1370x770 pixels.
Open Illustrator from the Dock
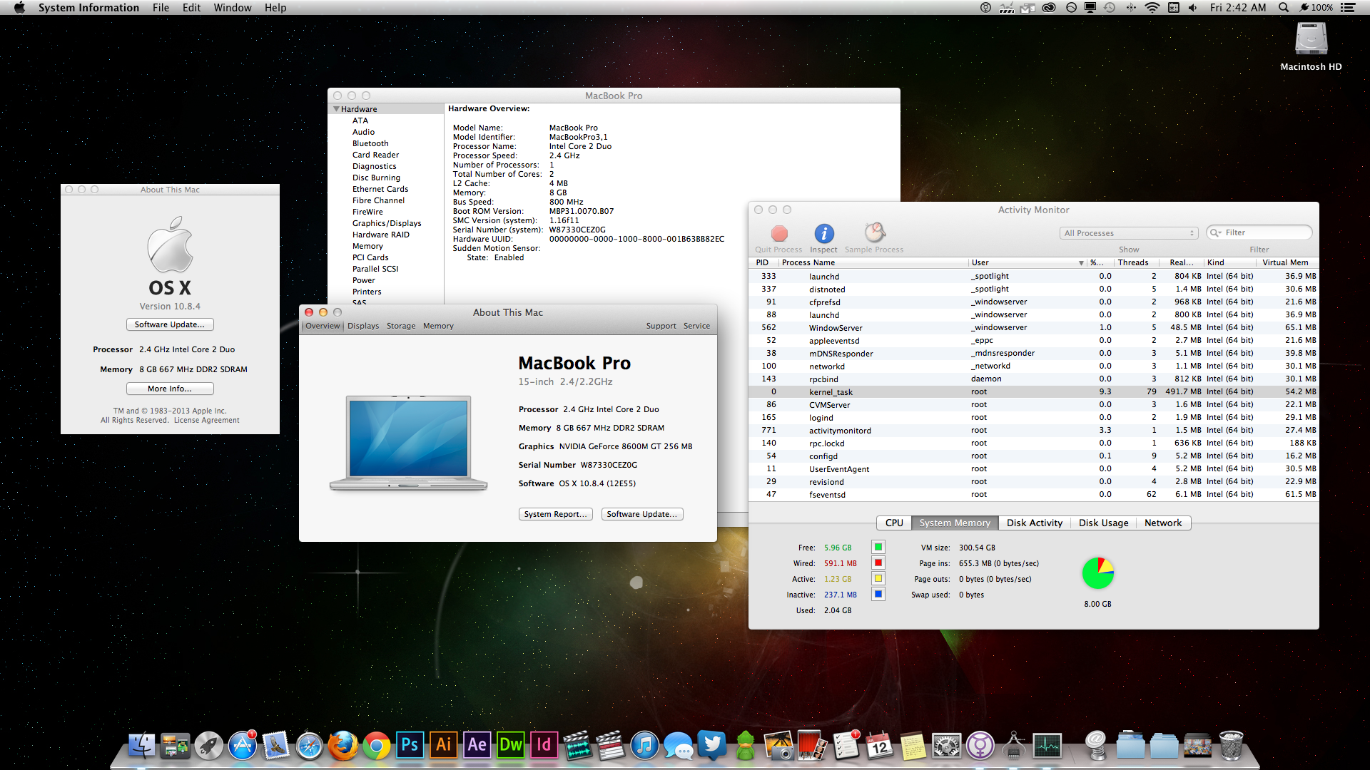tap(444, 745)
